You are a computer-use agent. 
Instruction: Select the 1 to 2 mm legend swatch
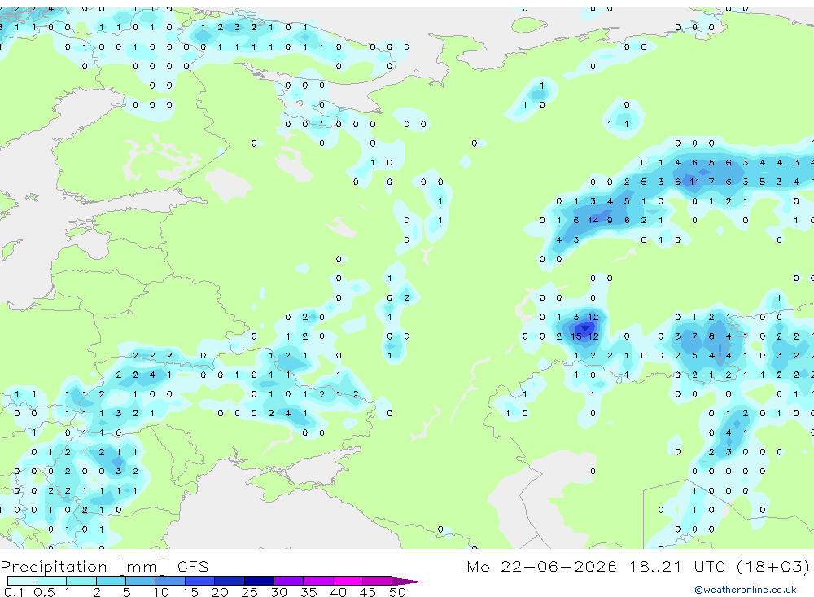(81, 581)
